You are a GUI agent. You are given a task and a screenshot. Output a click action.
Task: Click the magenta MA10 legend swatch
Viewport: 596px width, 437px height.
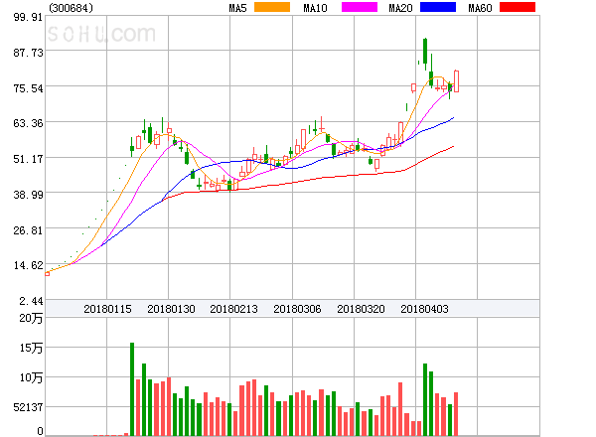pos(360,7)
